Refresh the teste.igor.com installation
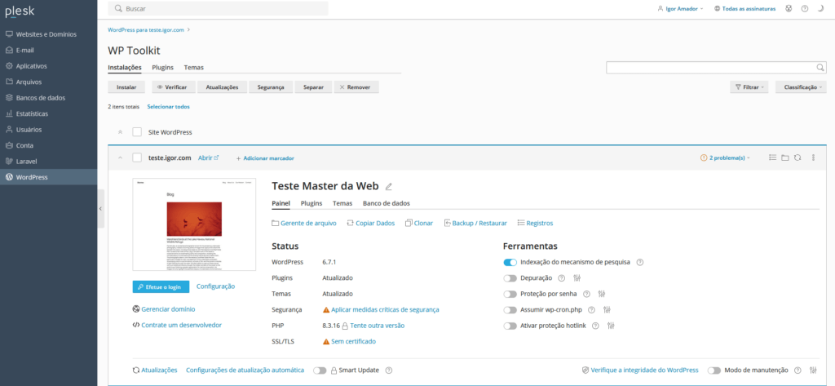This screenshot has height=386, width=835. (797, 158)
